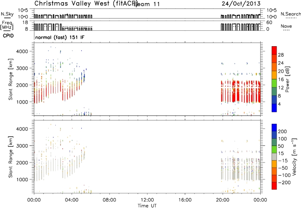Click velocity panel 'Slant Range [km]' label
Image resolution: width=301 pixels, height=208 pixels.
11,157
